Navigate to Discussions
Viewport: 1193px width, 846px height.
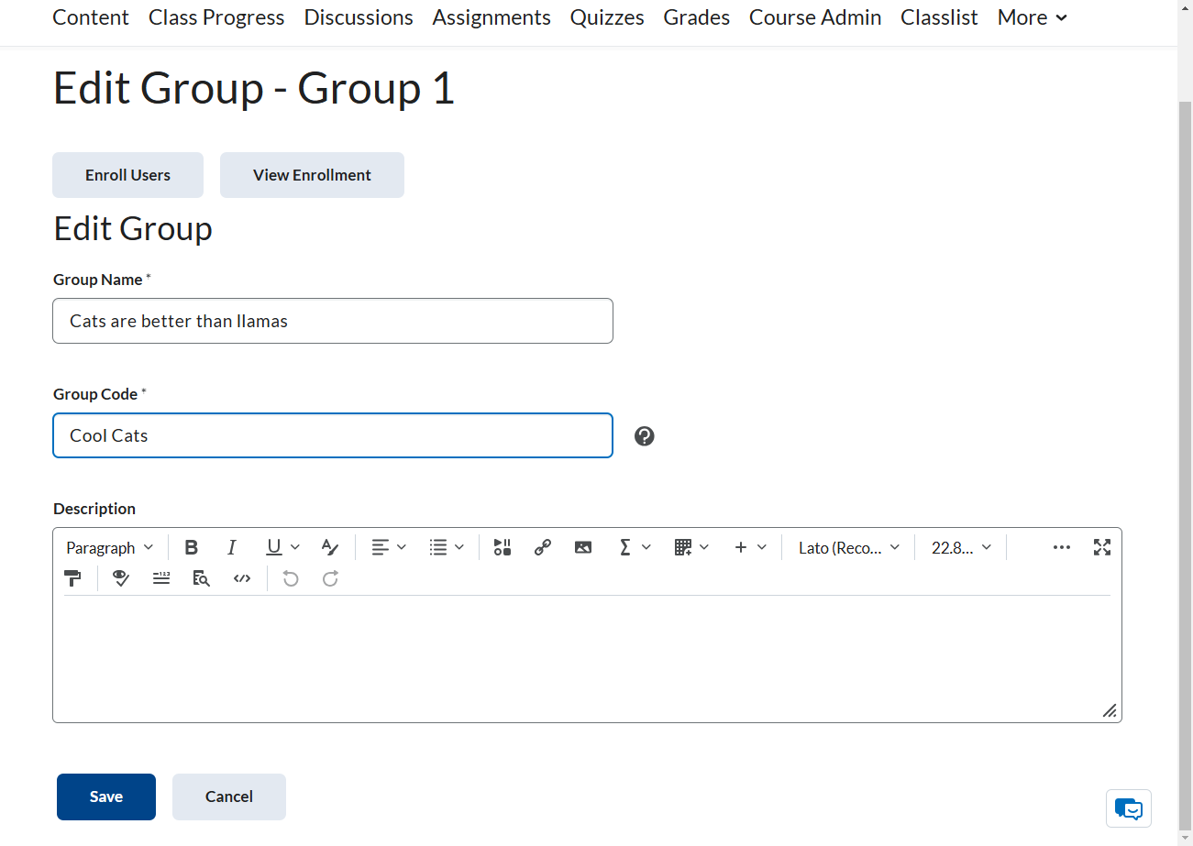(x=359, y=17)
